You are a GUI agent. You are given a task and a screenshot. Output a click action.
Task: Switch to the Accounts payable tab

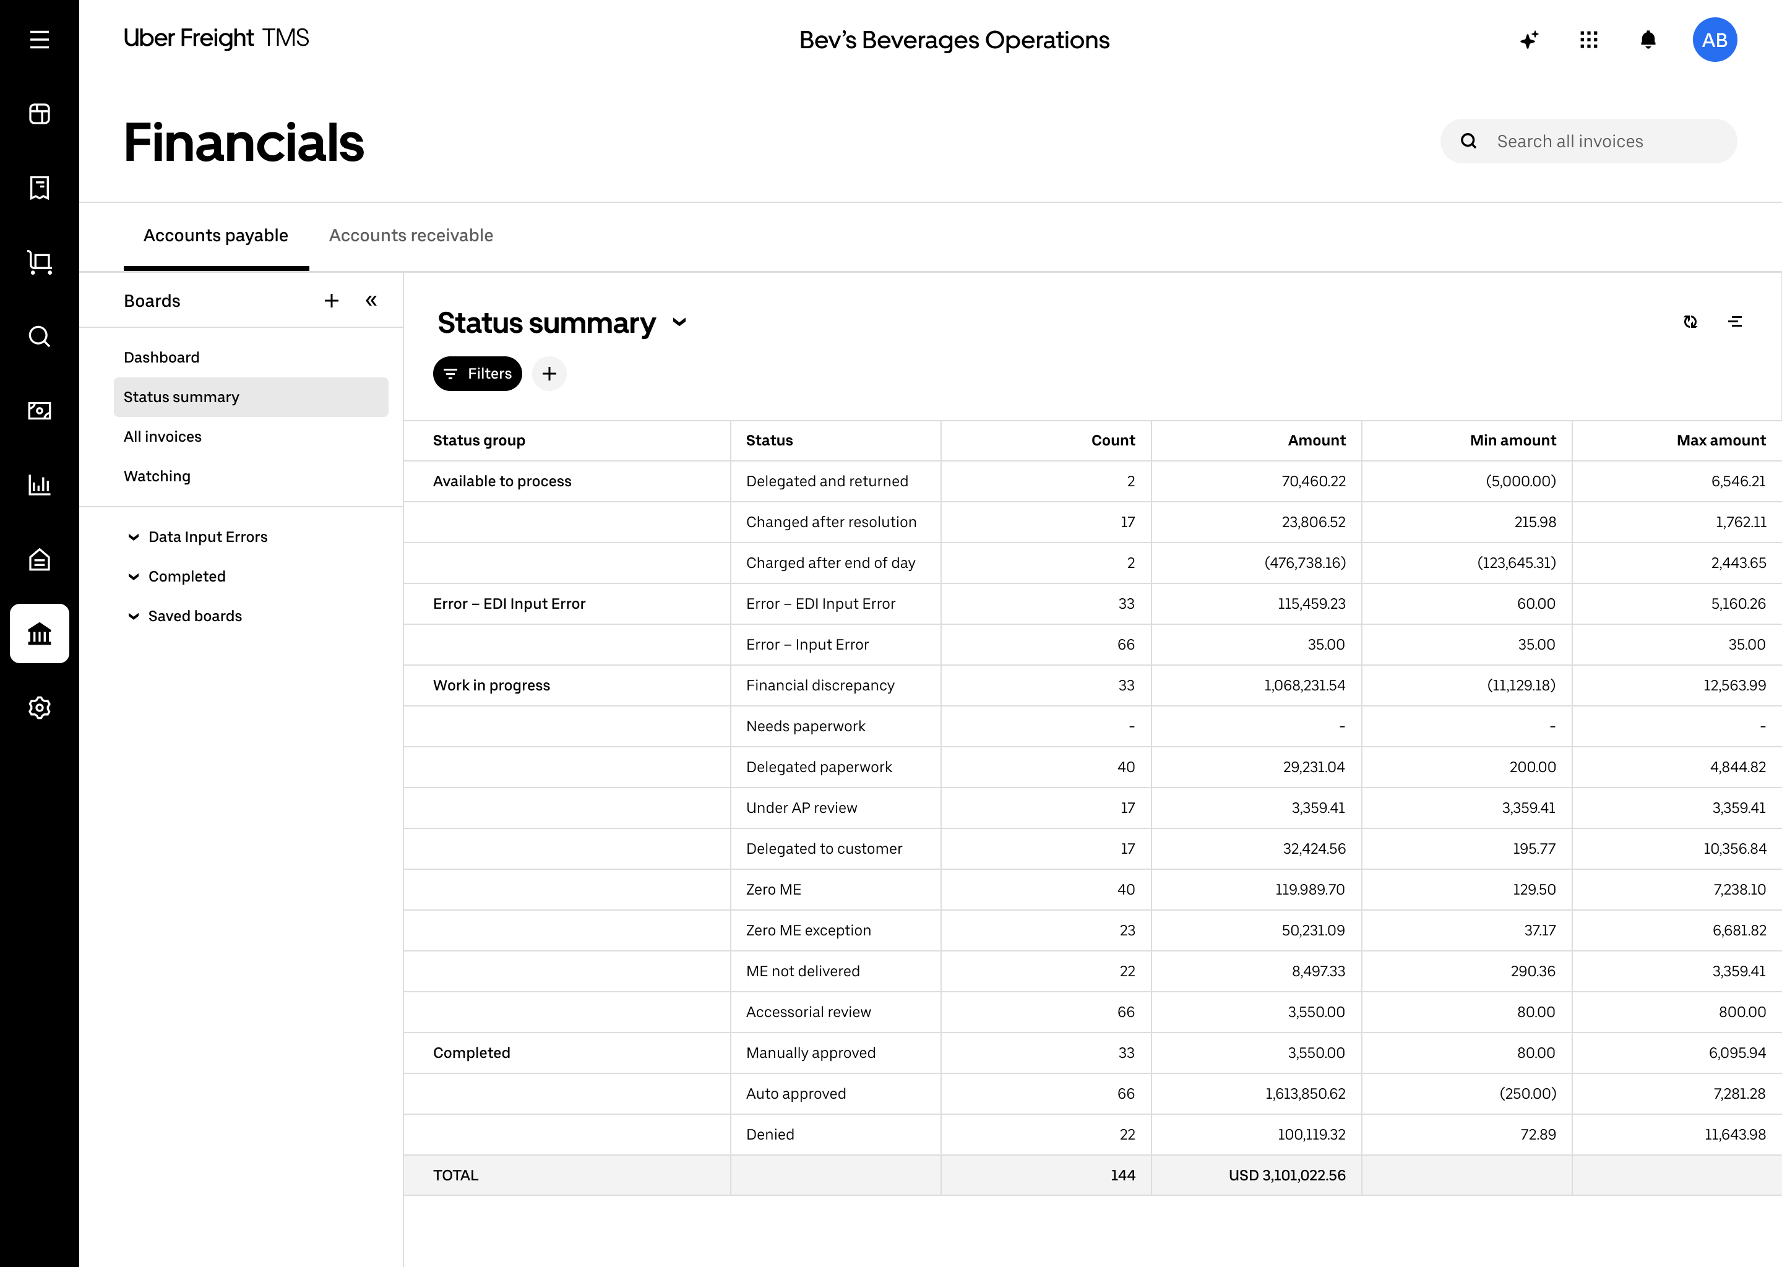point(216,236)
